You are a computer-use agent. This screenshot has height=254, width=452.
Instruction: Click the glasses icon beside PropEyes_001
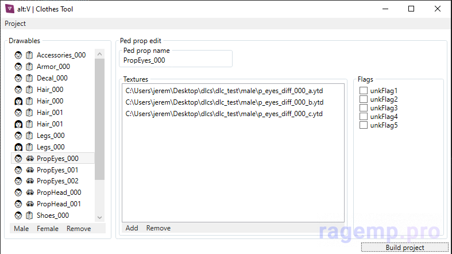pyautogui.click(x=30, y=170)
